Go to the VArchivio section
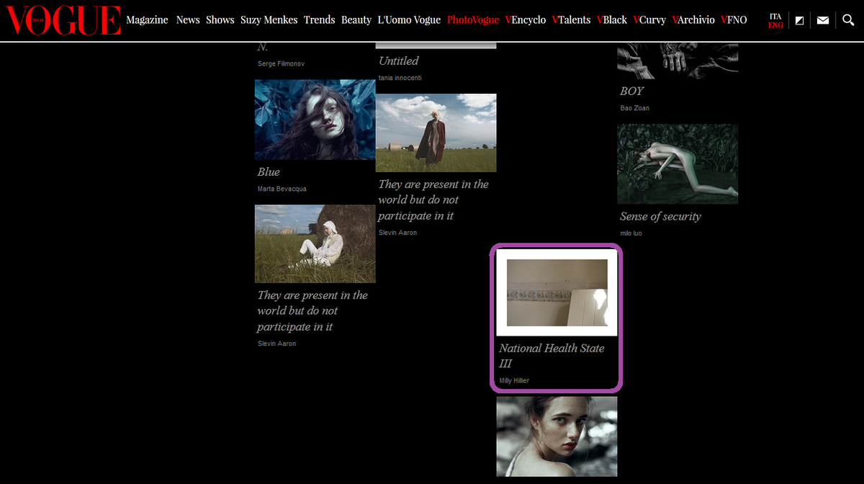The height and width of the screenshot is (484, 864). [693, 19]
